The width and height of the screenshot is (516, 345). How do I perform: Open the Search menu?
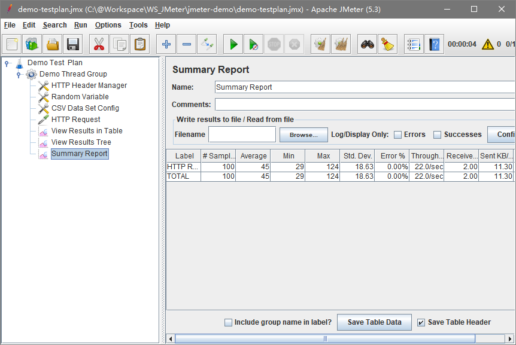(x=54, y=25)
